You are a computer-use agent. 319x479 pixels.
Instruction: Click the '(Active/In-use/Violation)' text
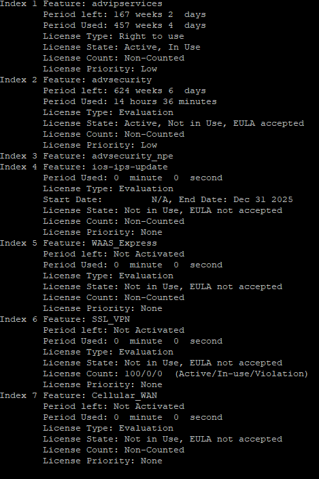241,374
